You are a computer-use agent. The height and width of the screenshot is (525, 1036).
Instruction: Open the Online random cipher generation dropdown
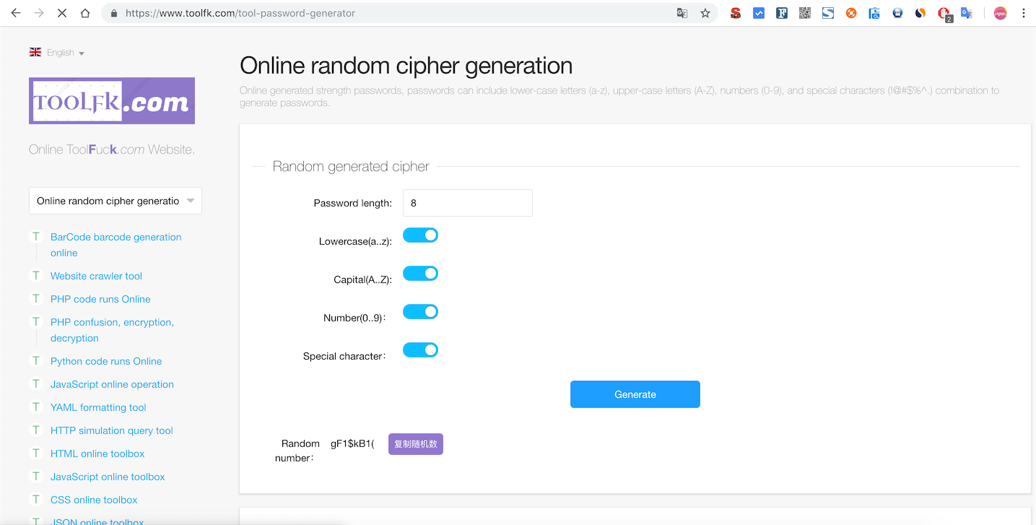click(115, 200)
